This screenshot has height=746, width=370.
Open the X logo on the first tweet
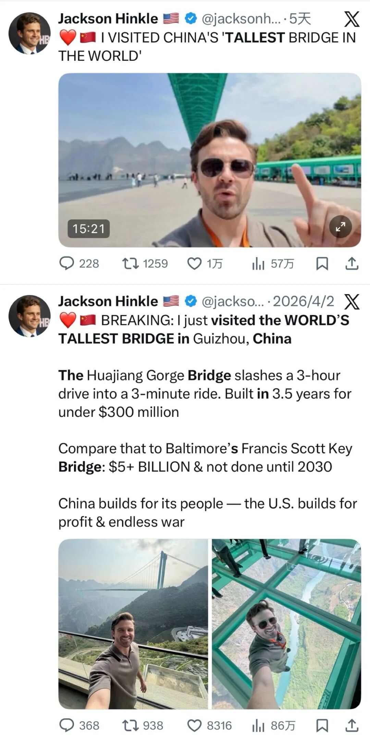(x=351, y=19)
